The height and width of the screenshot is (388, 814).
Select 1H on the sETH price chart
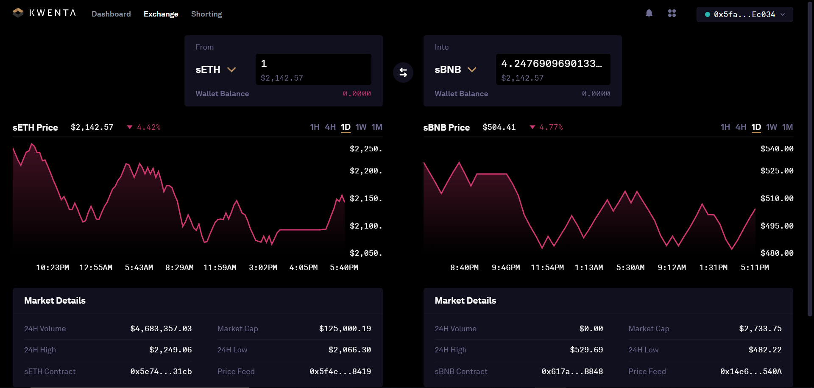tap(315, 127)
